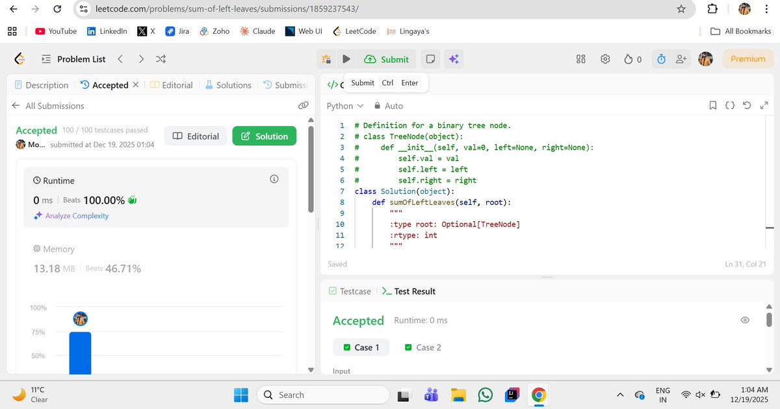Pick a random problem via shuffle icon
Screen dimensions: 780x409
coord(161,59)
